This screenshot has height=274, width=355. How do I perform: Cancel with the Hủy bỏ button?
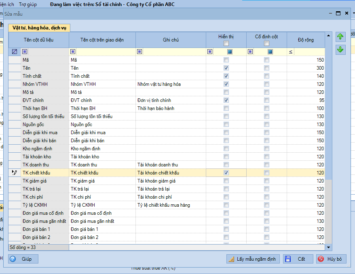331,259
